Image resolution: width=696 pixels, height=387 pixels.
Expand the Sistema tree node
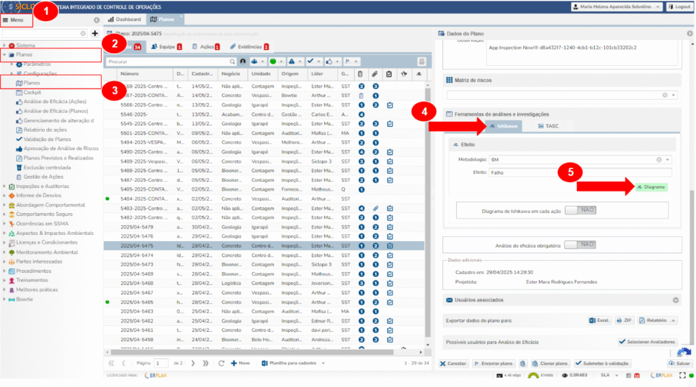[x=5, y=45]
